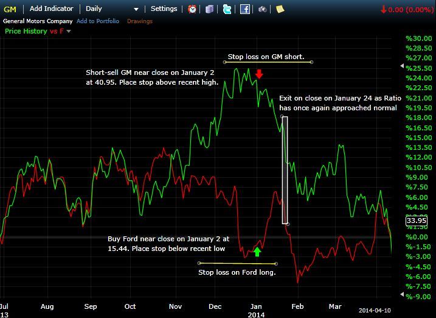Click the Aug axis label
The height and width of the screenshot is (318, 436).
47,306
